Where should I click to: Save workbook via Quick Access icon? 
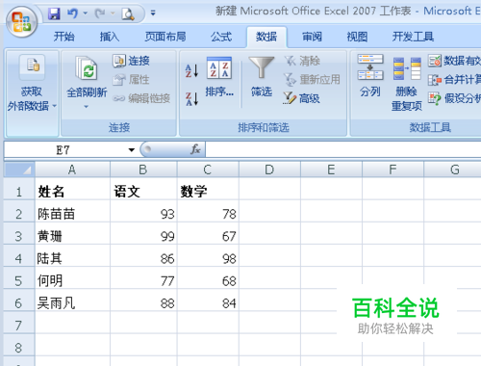click(x=54, y=13)
